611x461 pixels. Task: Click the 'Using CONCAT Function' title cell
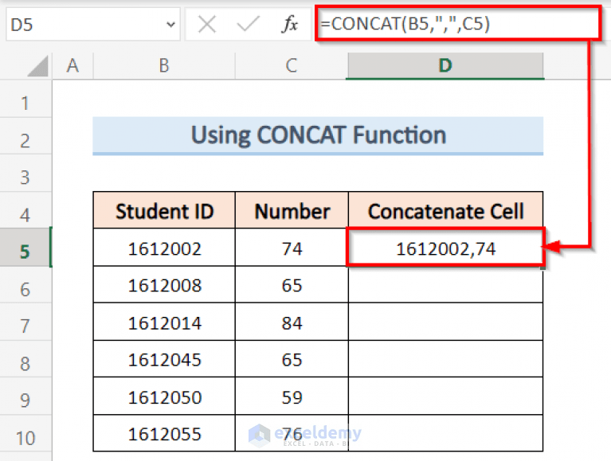pos(318,135)
